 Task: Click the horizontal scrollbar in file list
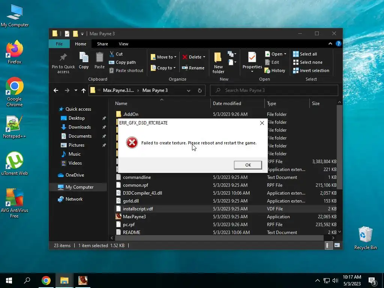(x=219, y=238)
